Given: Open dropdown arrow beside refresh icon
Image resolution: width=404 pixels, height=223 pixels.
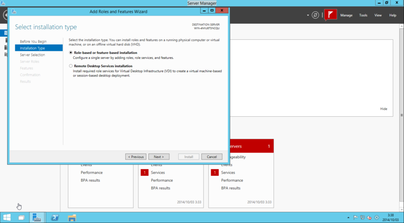Looking at the screenshot, I should point(308,15).
